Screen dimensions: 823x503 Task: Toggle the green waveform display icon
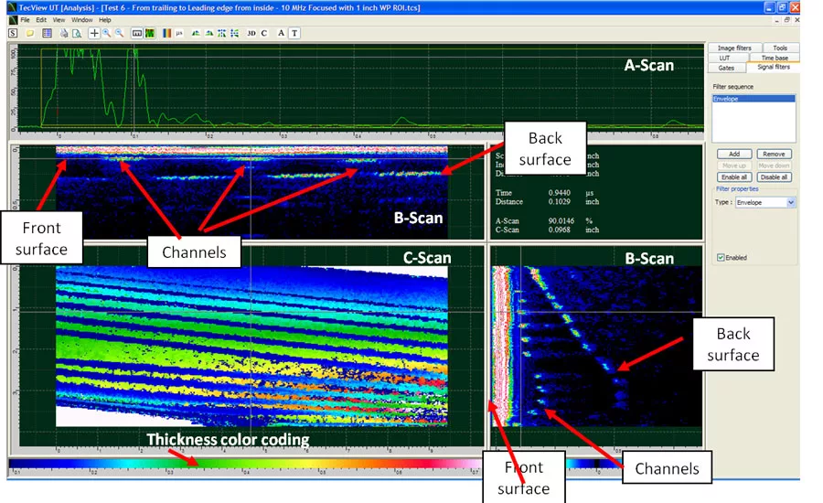click(x=150, y=33)
